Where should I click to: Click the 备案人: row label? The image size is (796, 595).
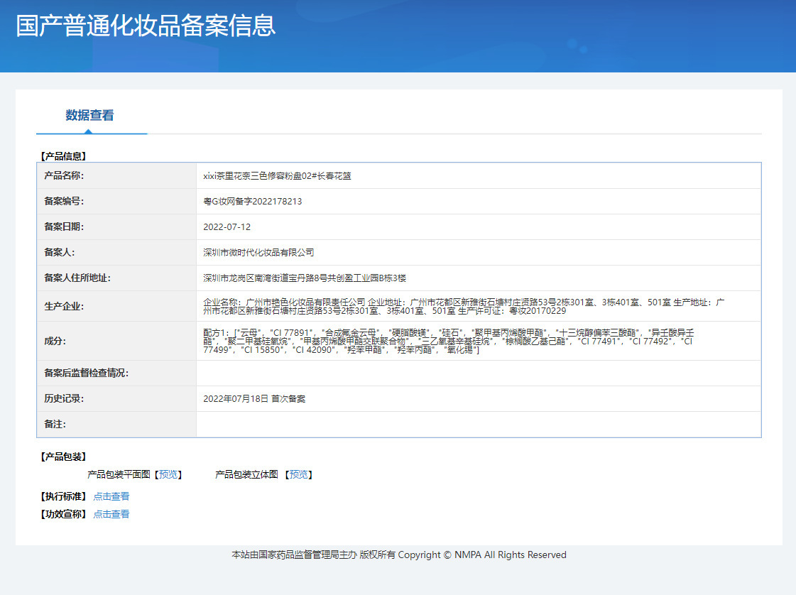tap(60, 252)
